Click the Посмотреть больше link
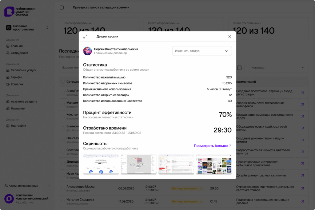 (x=213, y=146)
